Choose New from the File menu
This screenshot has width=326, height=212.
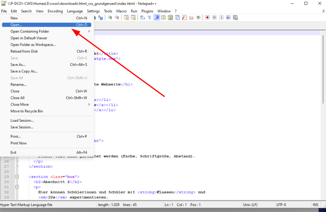click(46, 18)
